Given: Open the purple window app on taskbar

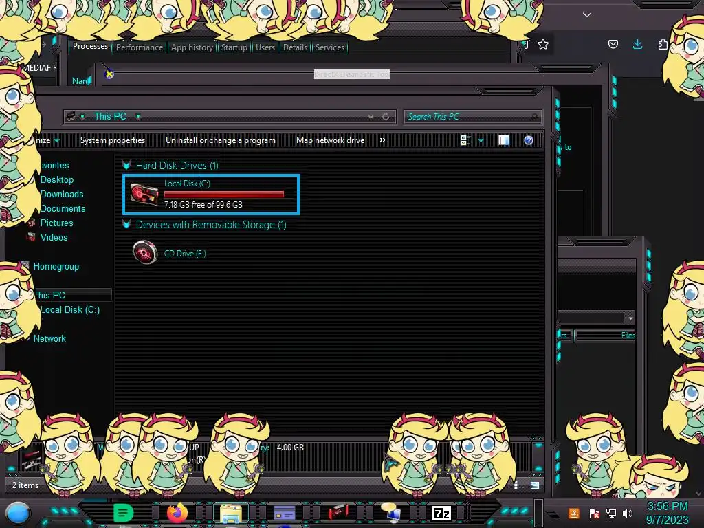Looking at the screenshot, I should click(x=285, y=513).
